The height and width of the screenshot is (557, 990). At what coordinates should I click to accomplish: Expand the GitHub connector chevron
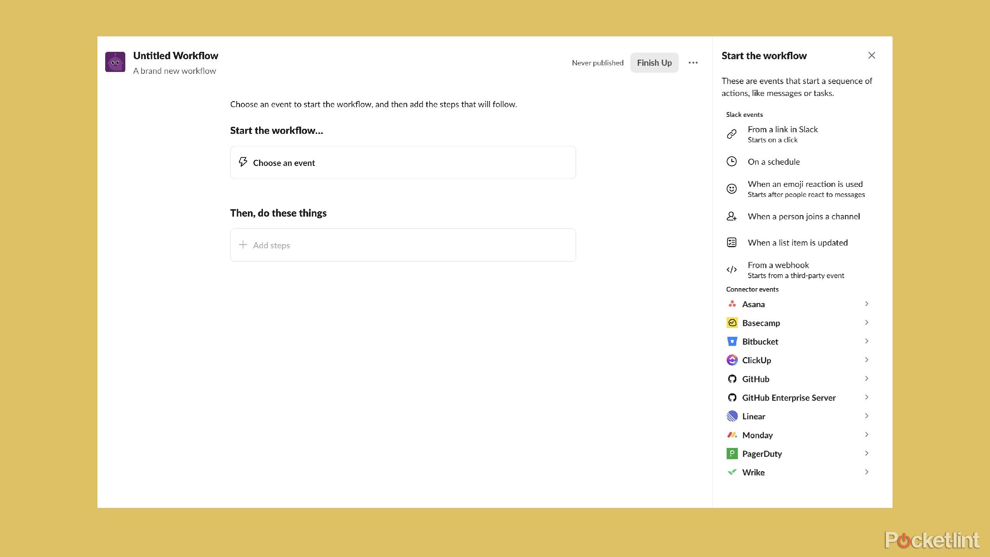tap(867, 379)
